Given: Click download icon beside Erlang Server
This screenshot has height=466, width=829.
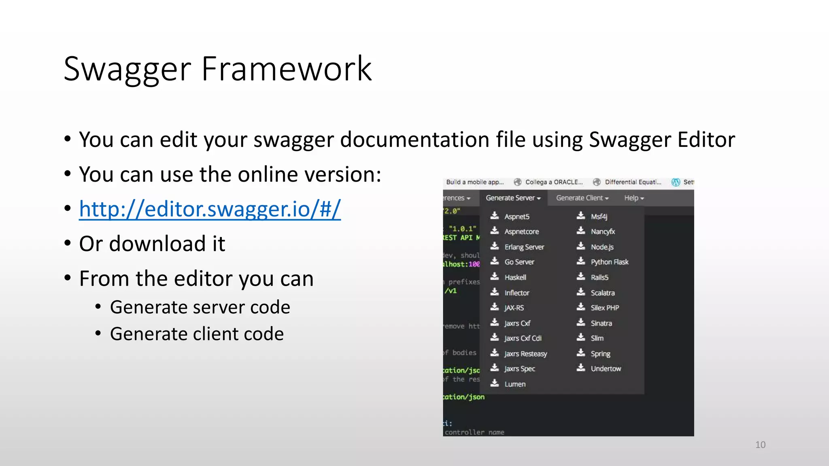Looking at the screenshot, I should [495, 246].
